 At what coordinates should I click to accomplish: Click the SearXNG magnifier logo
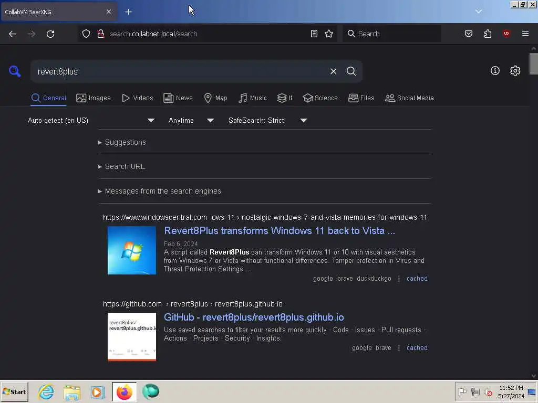click(x=15, y=71)
